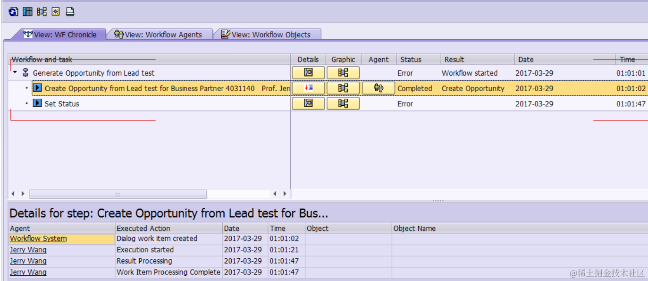Collapse the Generate Opportunity from Lead test node
Screen dimensions: 648x281
pyautogui.click(x=15, y=73)
